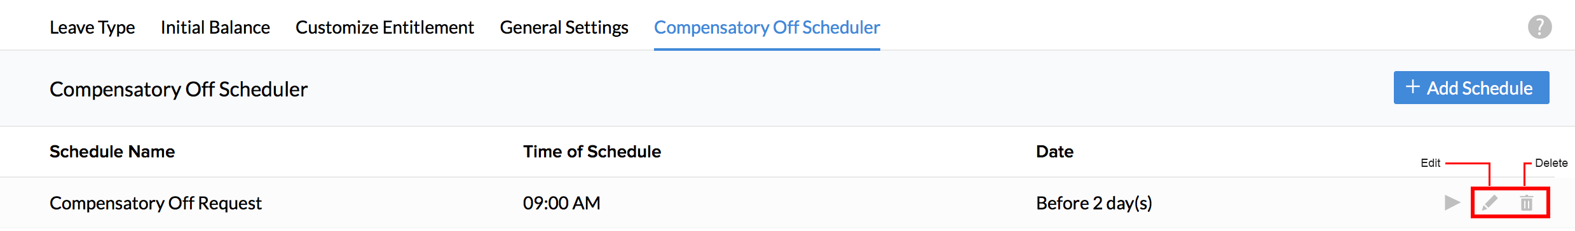Click the Time of Schedule column header
This screenshot has height=231, width=1575.
click(592, 152)
